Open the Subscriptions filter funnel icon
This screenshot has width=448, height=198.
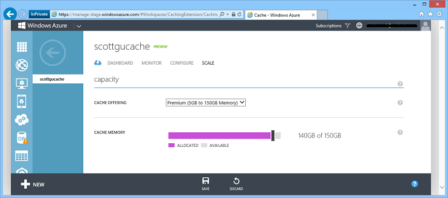[347, 26]
